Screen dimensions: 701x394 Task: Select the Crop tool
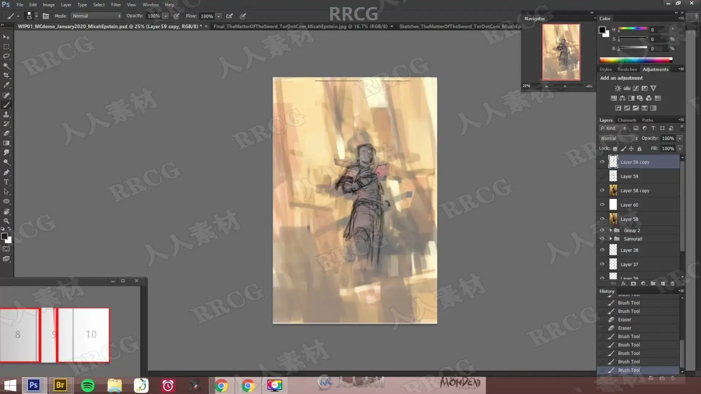click(6, 75)
